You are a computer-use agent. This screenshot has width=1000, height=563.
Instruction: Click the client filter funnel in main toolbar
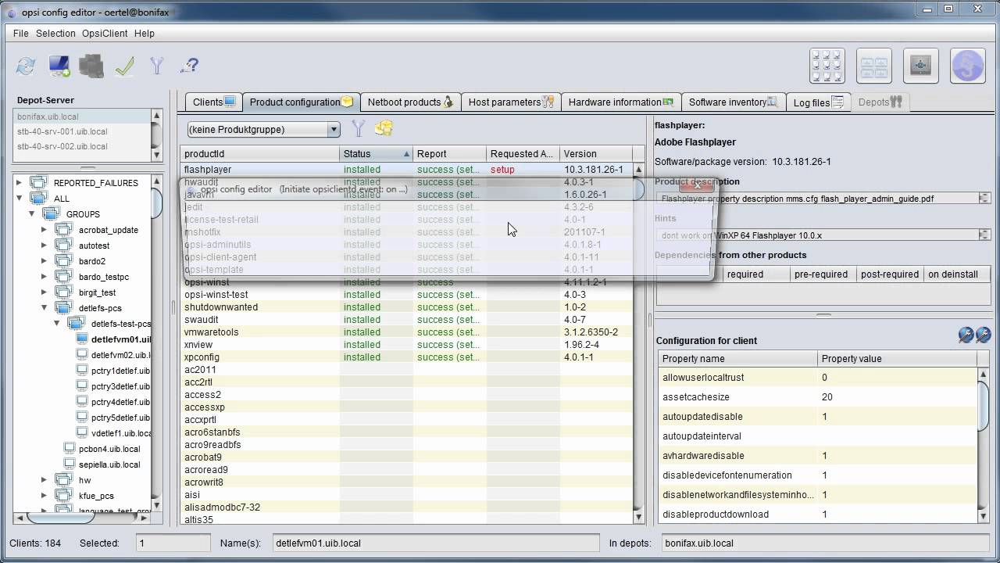click(157, 66)
